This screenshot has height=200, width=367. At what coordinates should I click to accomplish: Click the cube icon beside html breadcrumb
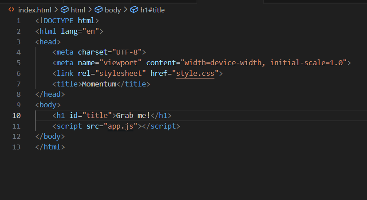[65, 10]
